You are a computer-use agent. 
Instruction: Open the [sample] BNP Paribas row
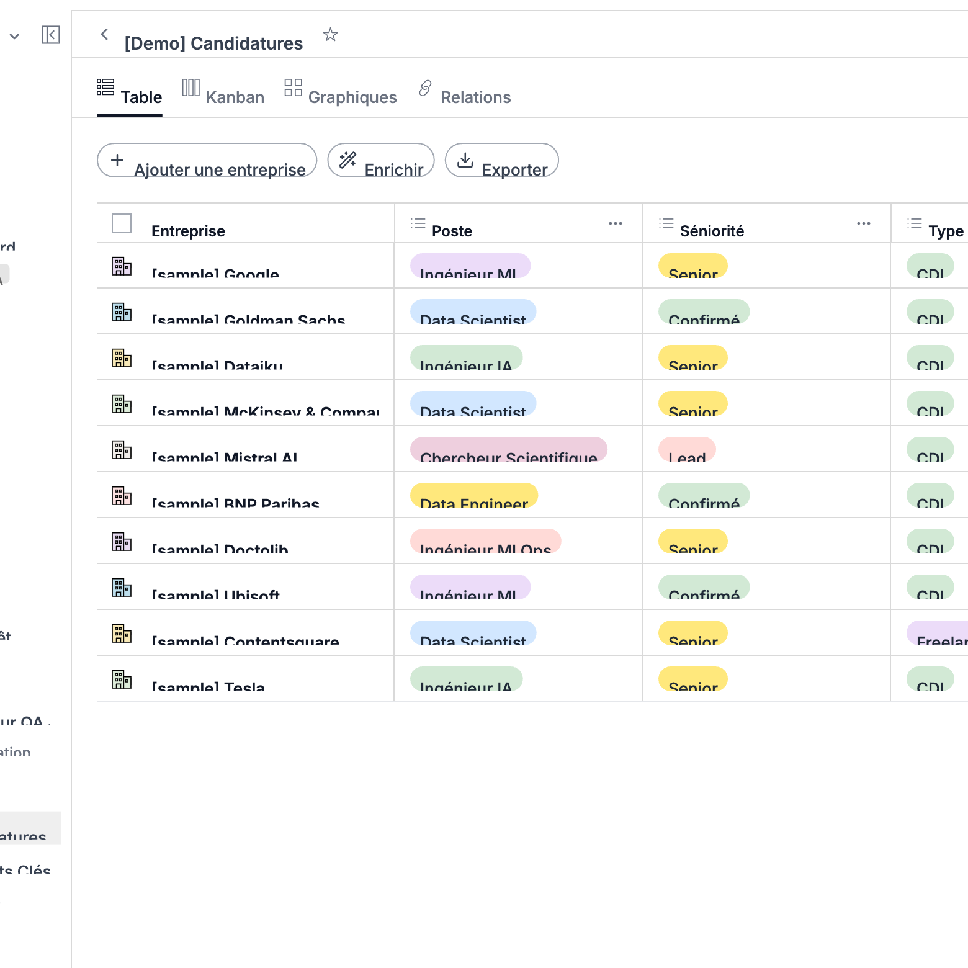(235, 503)
